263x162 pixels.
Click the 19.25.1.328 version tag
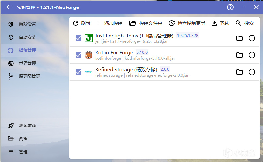click(187, 36)
